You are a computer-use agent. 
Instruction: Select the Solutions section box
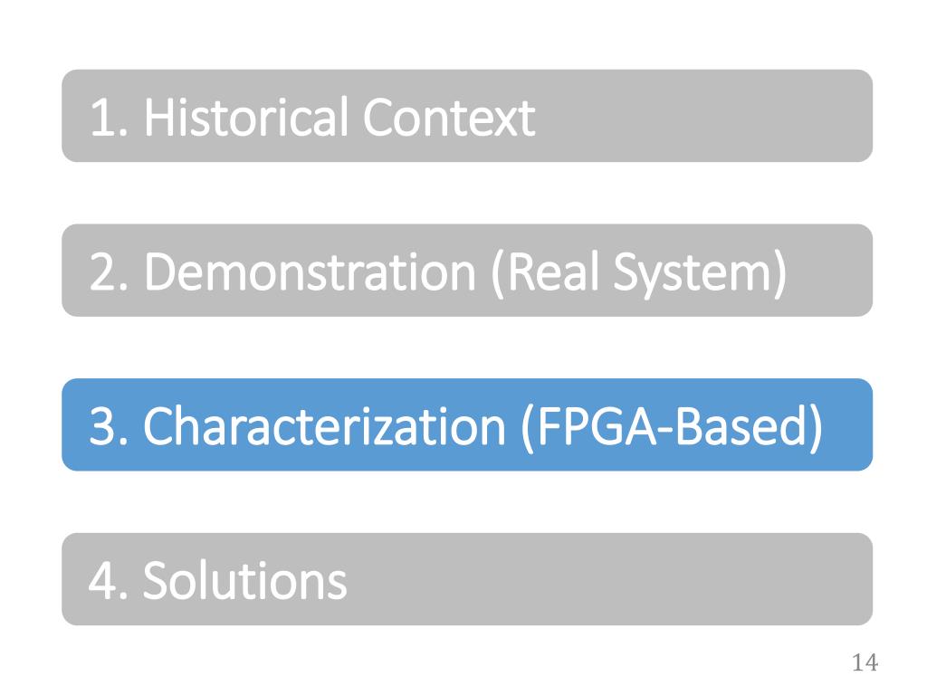click(x=467, y=579)
